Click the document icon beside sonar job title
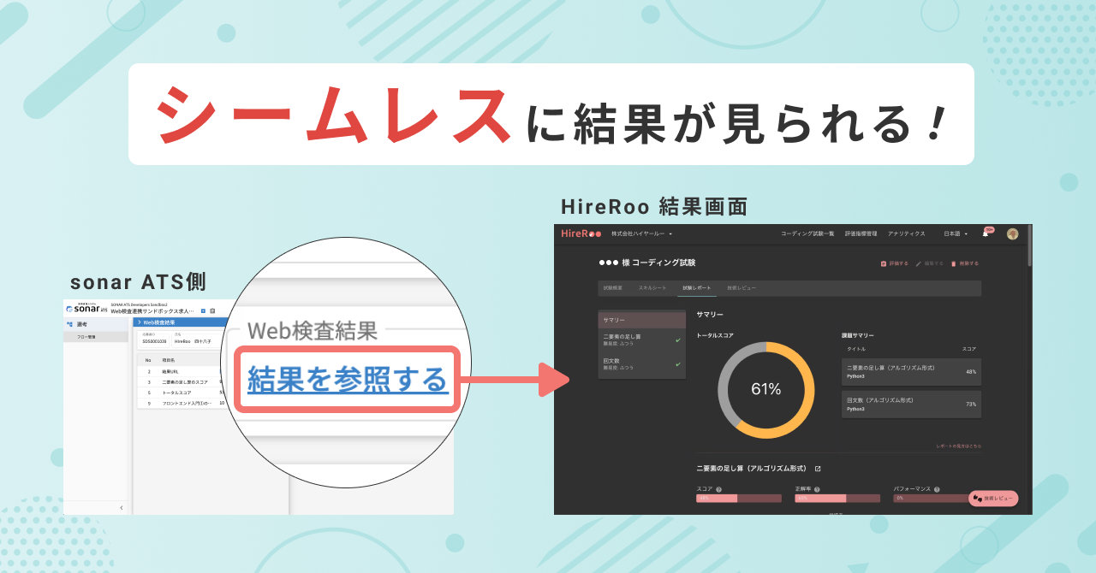 (x=212, y=311)
